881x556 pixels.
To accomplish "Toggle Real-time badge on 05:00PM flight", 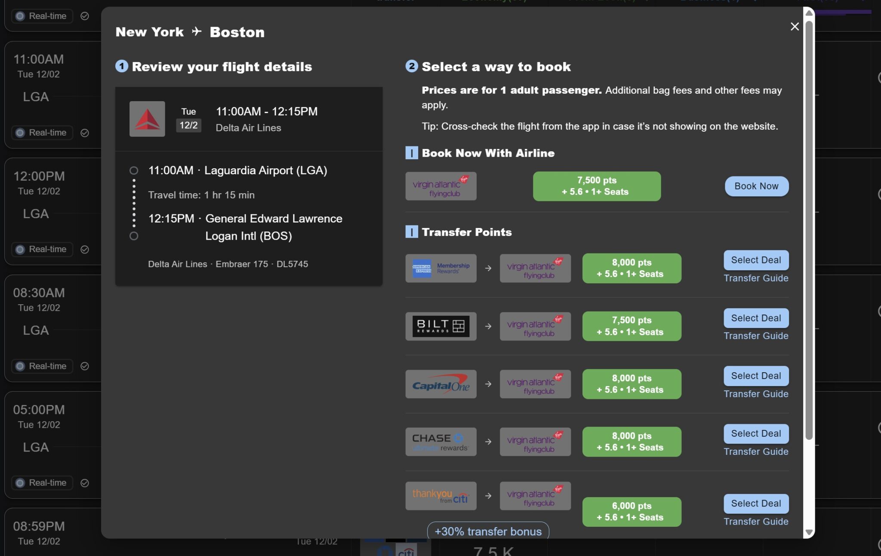I will pyautogui.click(x=42, y=483).
